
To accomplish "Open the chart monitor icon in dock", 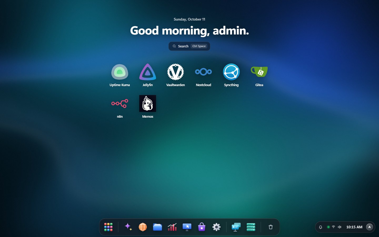I will 172,227.
